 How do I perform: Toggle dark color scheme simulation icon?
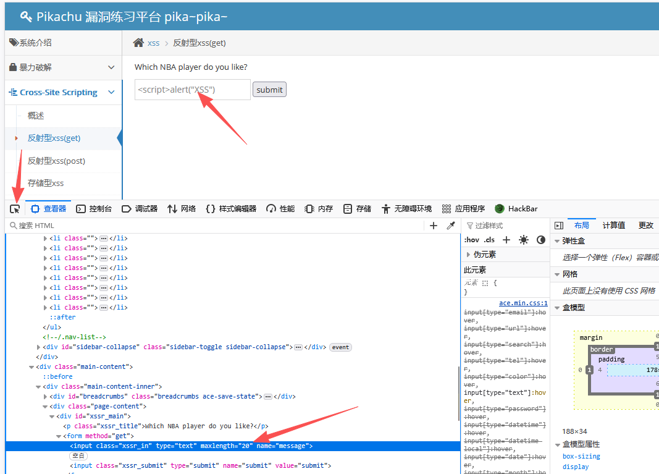click(541, 240)
